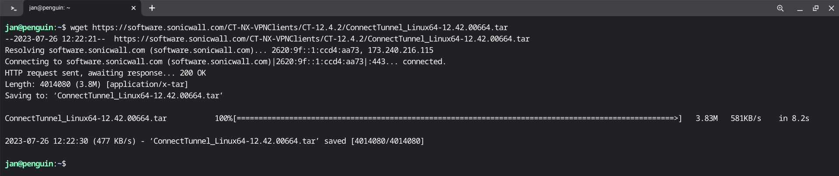Close the jan@penguin terminal tab
Viewport: 839px width, 176px height.
pos(133,8)
